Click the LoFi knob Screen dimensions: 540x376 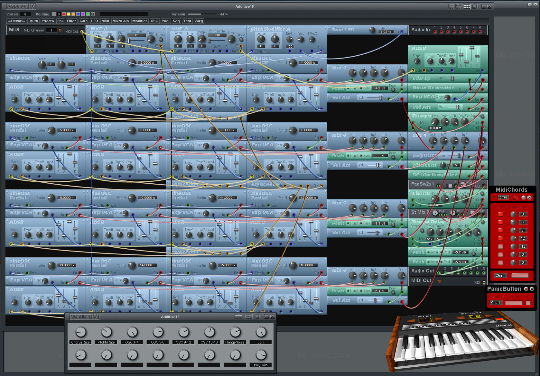coord(261,332)
